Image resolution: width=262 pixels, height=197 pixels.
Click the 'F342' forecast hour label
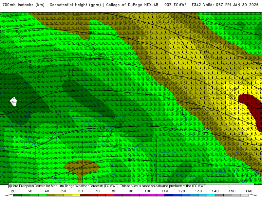point(196,5)
